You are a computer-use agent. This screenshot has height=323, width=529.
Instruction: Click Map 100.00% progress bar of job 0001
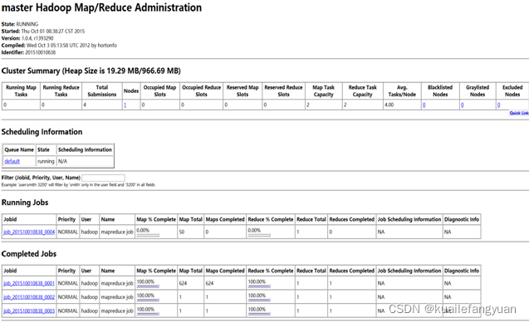[x=148, y=286]
